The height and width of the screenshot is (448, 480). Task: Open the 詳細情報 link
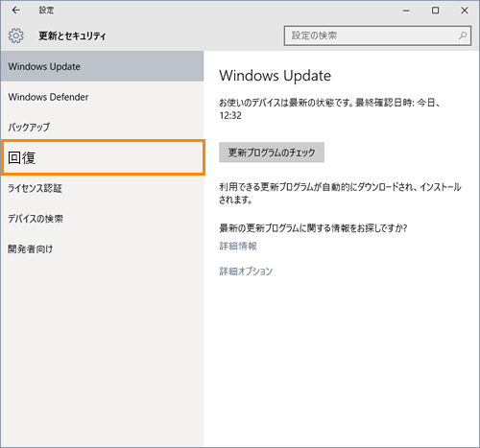coord(238,246)
